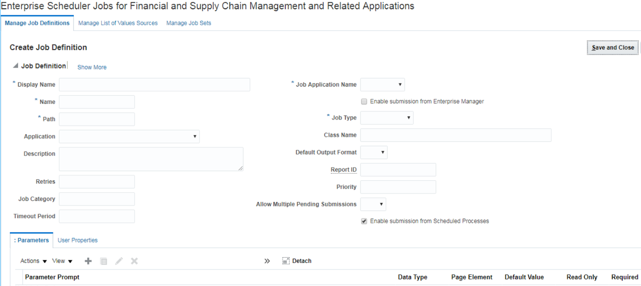Collapse the Job Definition section triangle
641x286 pixels.
click(16, 66)
